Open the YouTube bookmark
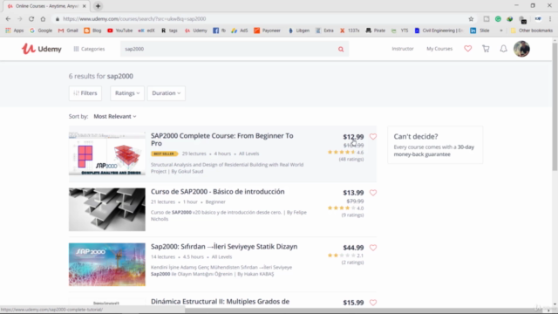The height and width of the screenshot is (314, 558). 120,31
